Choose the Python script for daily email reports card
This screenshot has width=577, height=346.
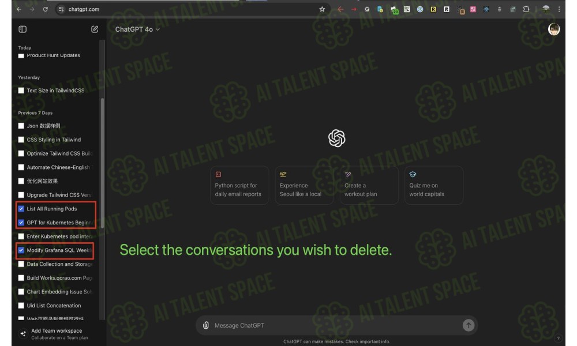(x=239, y=185)
